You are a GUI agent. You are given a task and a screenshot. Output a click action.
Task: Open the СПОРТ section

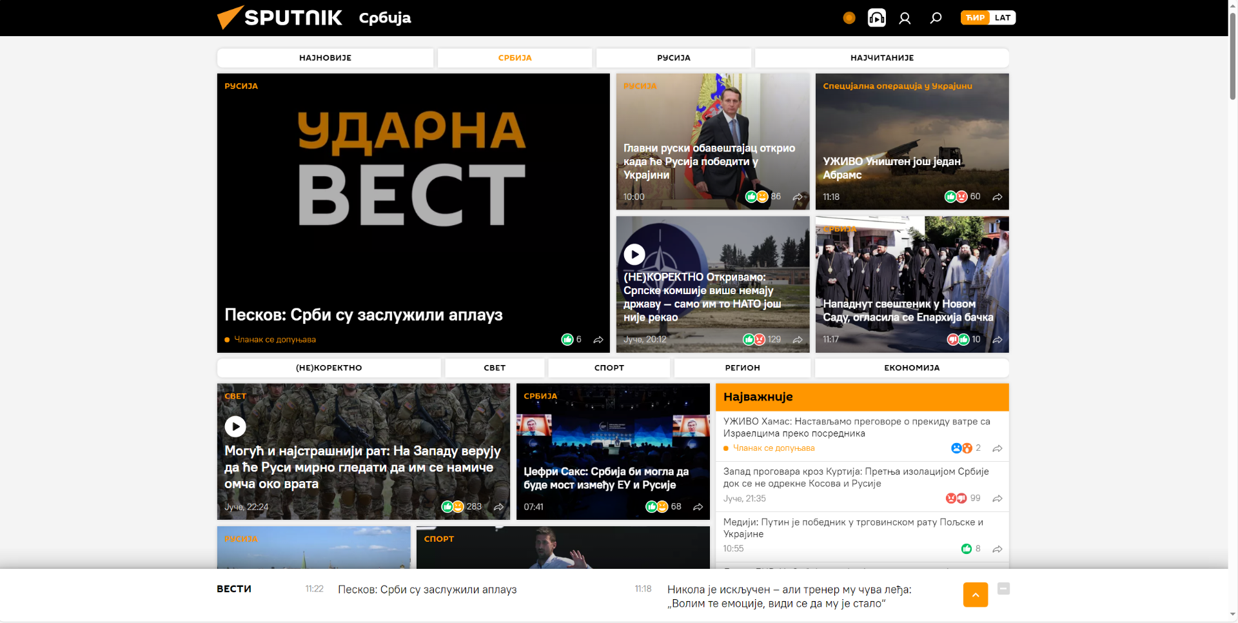(609, 368)
